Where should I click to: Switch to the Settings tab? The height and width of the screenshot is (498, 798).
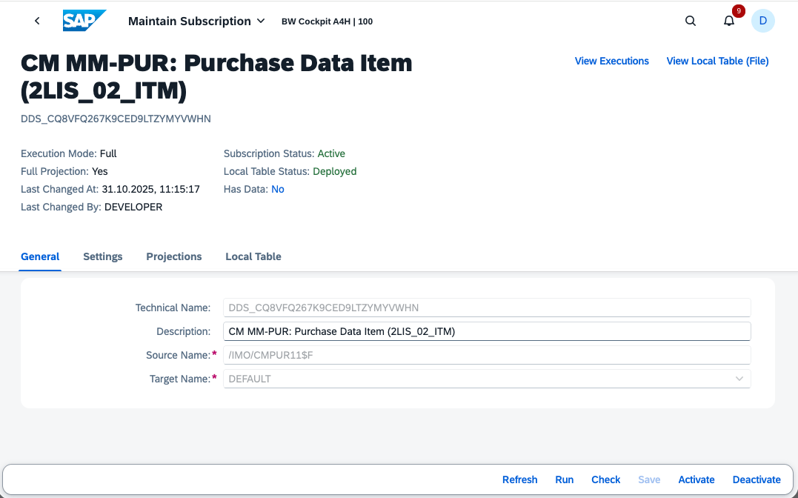point(102,256)
